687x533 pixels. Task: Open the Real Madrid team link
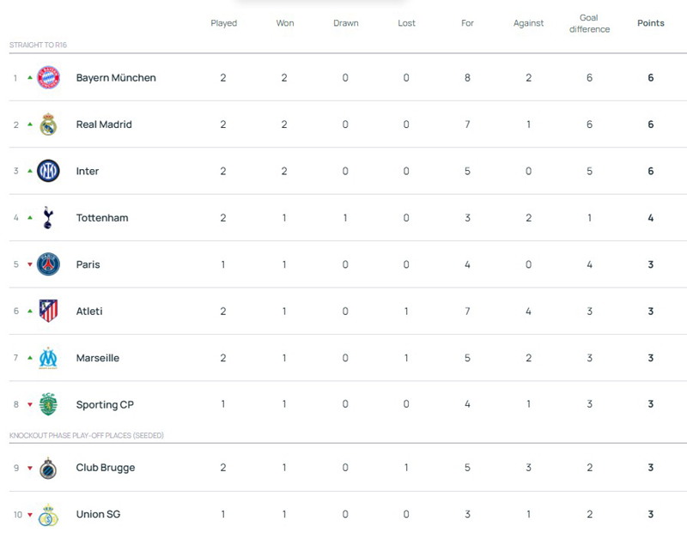point(104,124)
